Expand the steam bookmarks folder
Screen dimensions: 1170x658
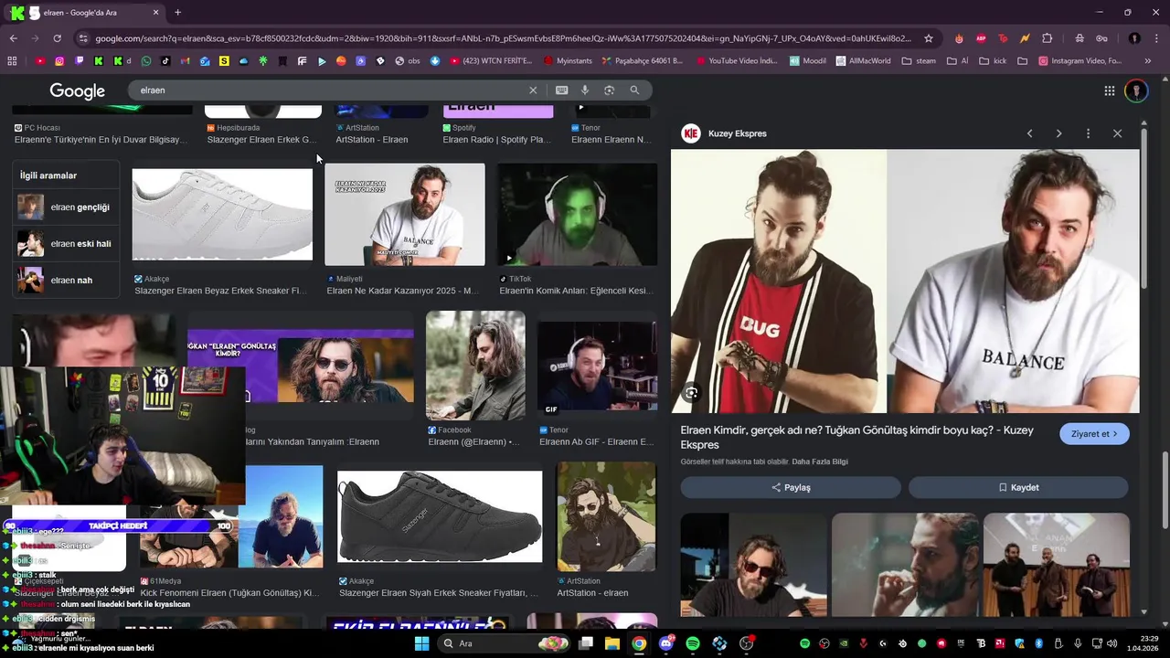coord(919,61)
